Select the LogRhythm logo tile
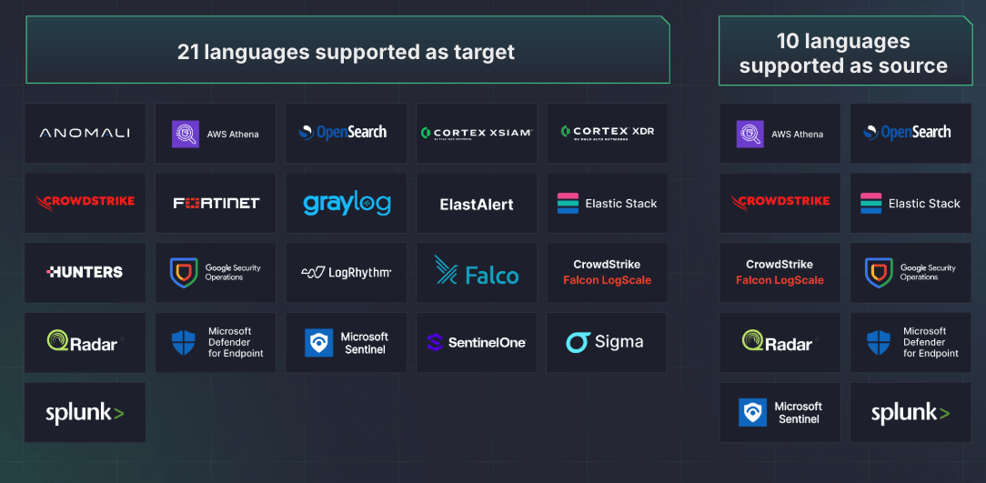This screenshot has width=986, height=483. pyautogui.click(x=346, y=273)
